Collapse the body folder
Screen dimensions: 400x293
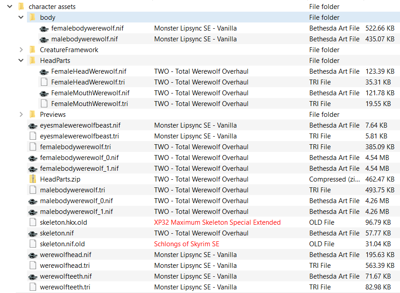coord(21,18)
